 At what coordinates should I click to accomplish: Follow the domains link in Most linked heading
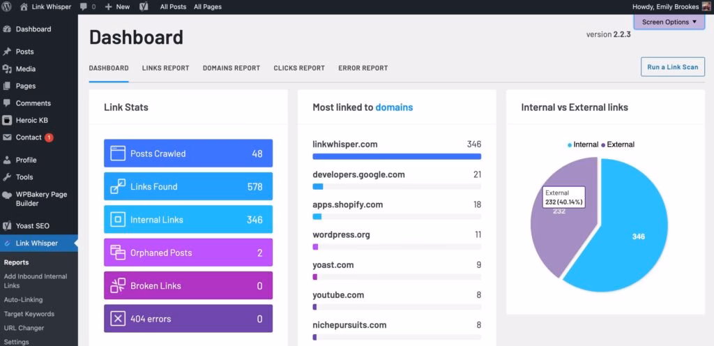394,107
